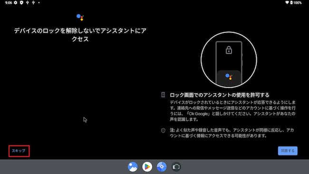Viewport: 309px width, 174px height.
Task: Open Google Play Store from the taskbar
Action: (147, 167)
